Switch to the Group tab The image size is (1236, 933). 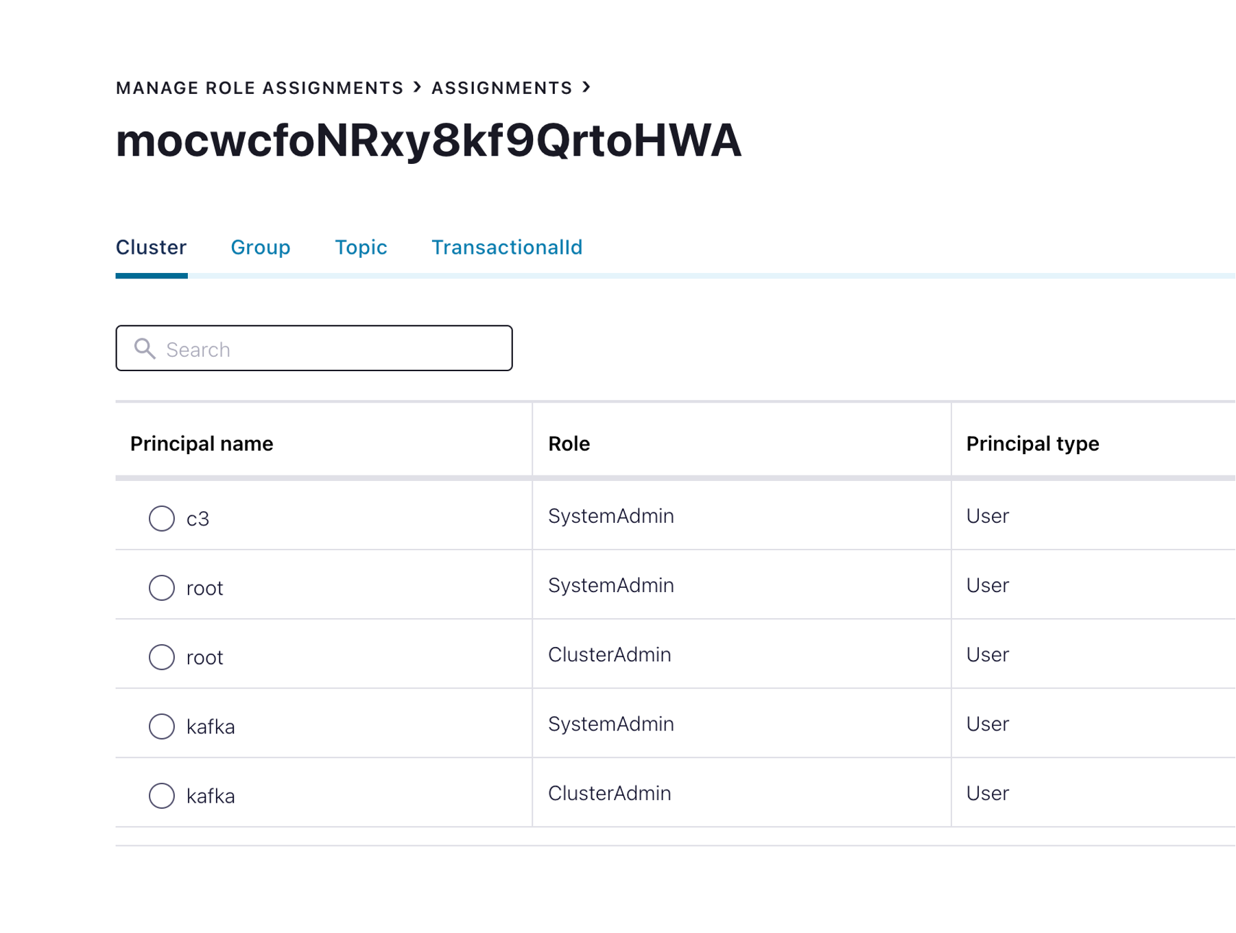click(x=261, y=247)
